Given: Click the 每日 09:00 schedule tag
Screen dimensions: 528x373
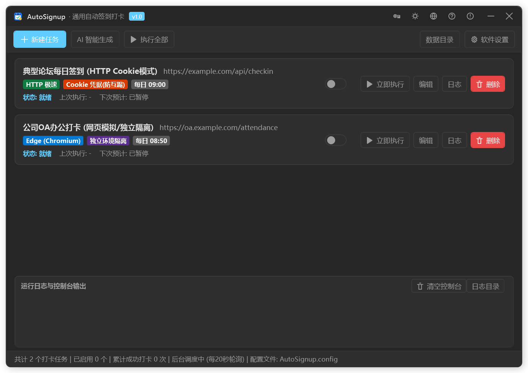Looking at the screenshot, I should pos(150,85).
